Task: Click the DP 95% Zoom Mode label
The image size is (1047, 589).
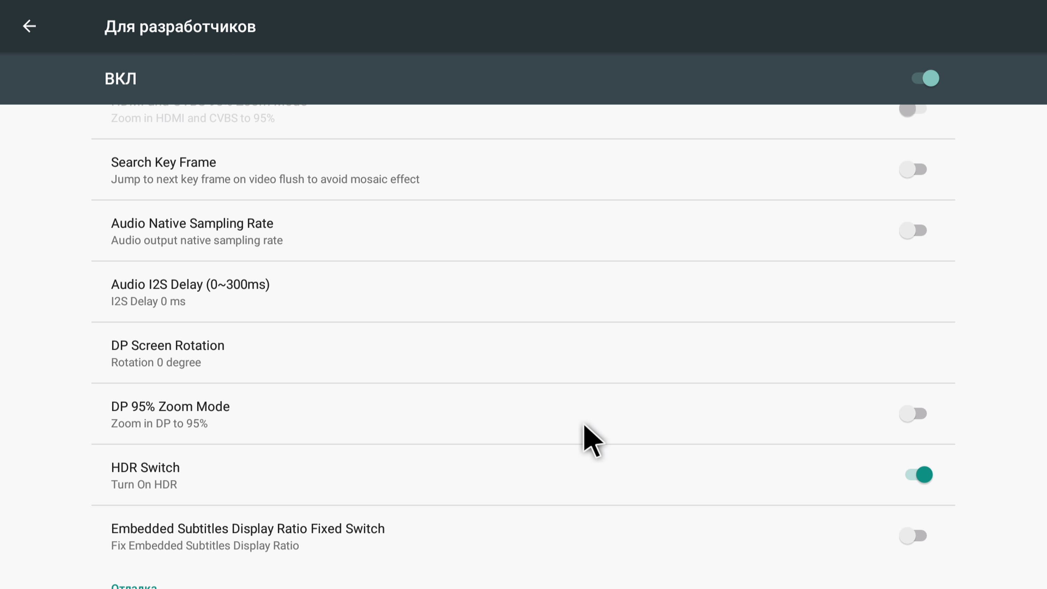Action: coord(170,407)
